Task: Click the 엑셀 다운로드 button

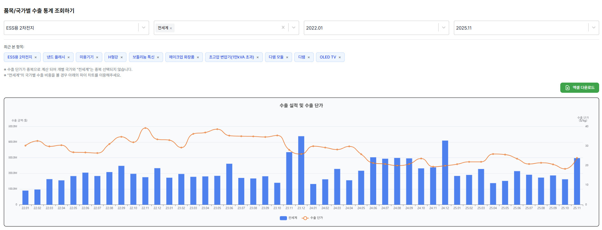Action: (x=579, y=88)
